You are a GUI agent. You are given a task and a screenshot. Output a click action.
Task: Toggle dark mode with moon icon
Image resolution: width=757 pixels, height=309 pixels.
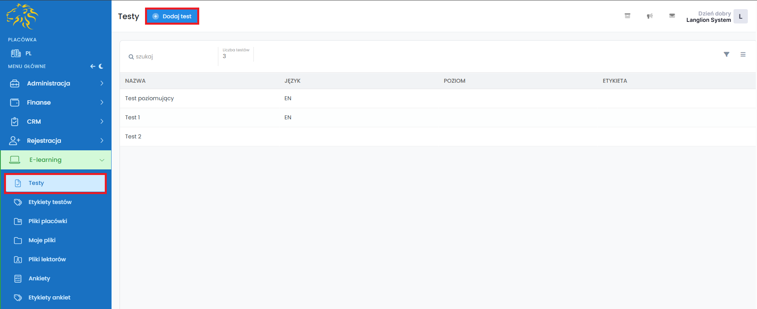point(101,66)
